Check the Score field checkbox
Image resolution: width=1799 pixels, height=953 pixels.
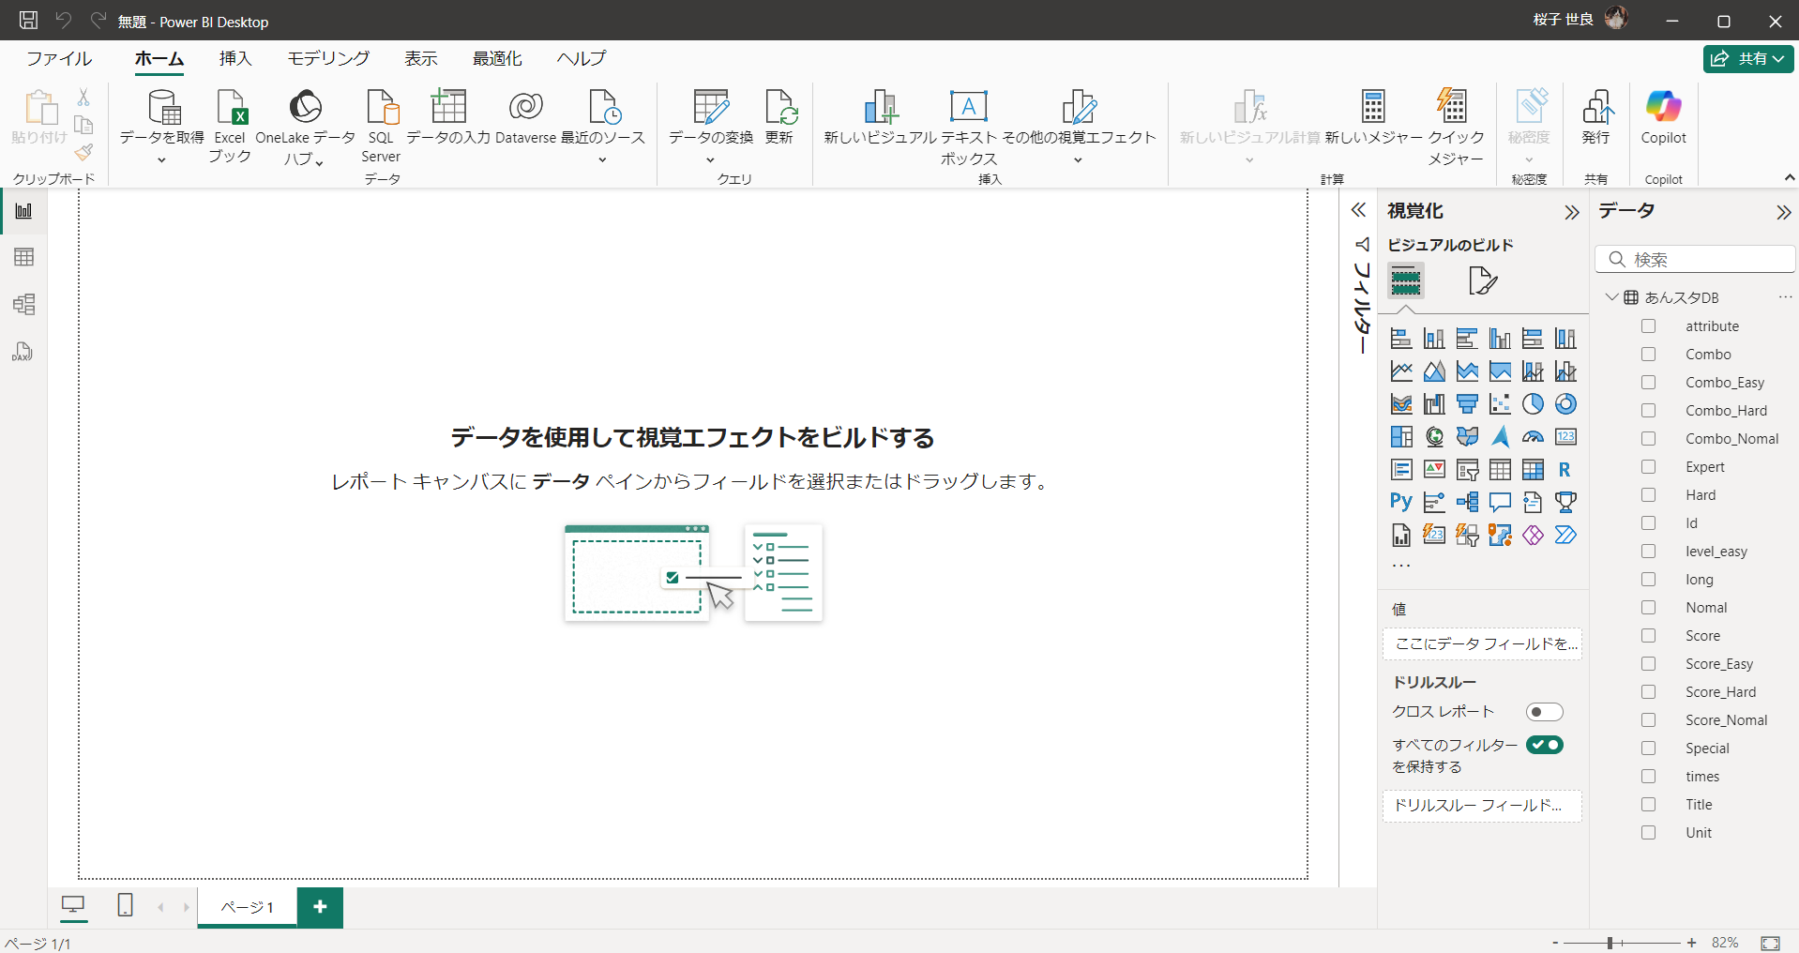pyautogui.click(x=1648, y=635)
